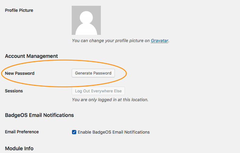Select the BadgeOS Email Notifications heading

click(39, 115)
